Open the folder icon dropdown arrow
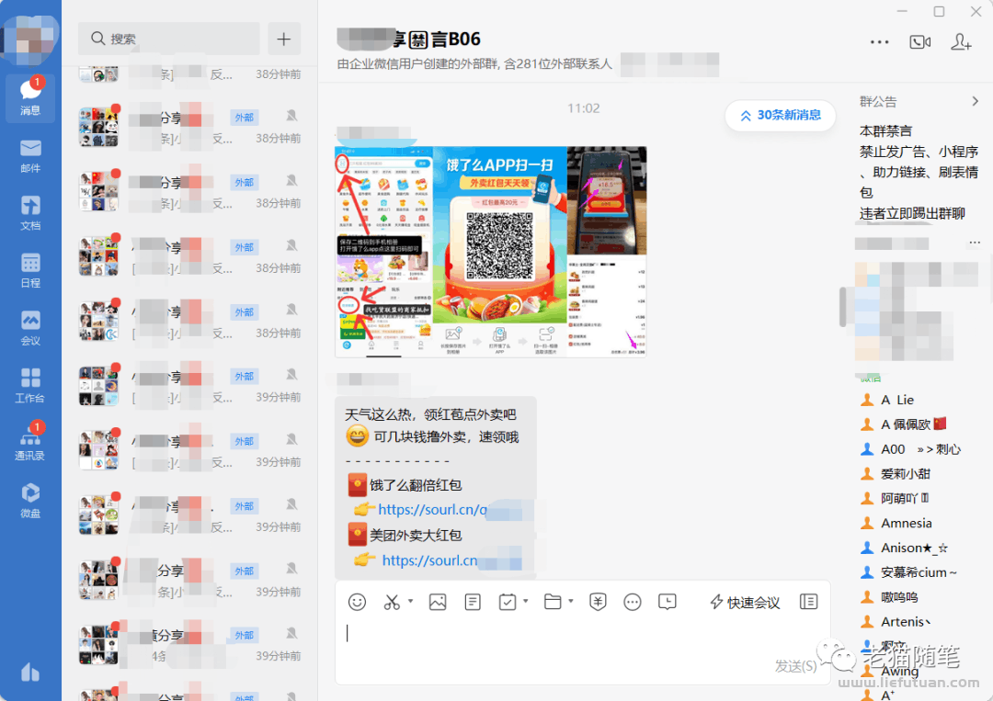Image resolution: width=993 pixels, height=701 pixels. [x=571, y=601]
